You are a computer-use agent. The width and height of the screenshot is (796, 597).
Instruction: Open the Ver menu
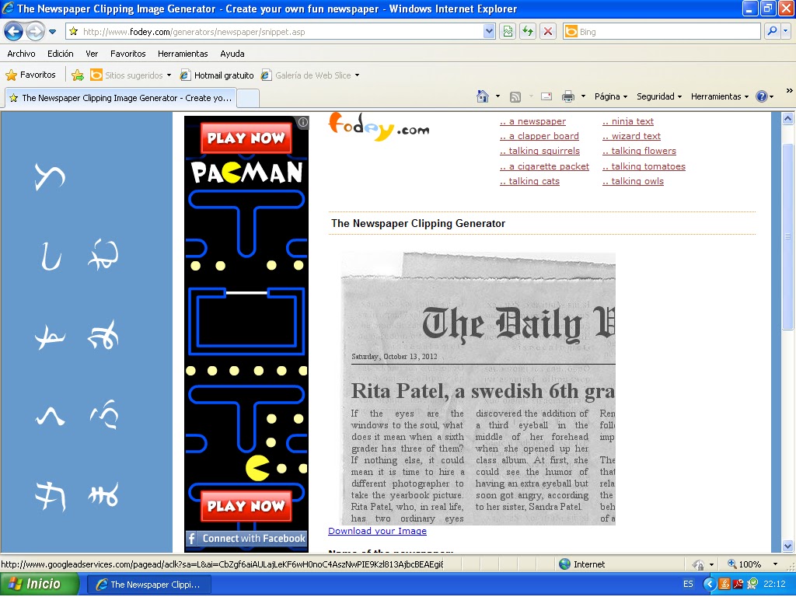(x=92, y=54)
